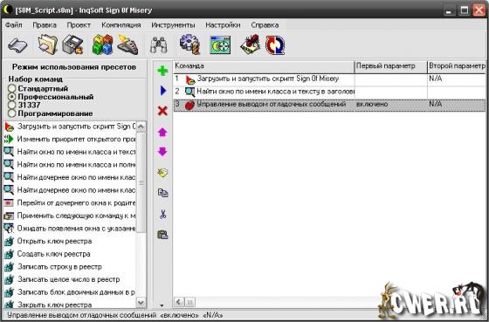Click the blue arrow insert icon
Image resolution: width=489 pixels, height=322 pixels.
(162, 91)
